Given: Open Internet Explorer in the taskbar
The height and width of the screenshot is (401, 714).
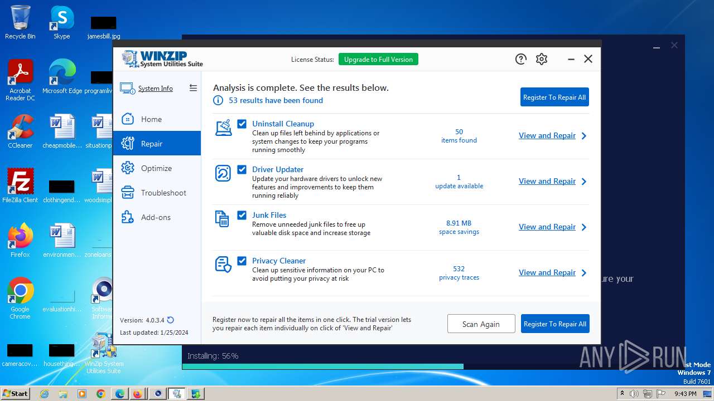Looking at the screenshot, I should tap(45, 394).
